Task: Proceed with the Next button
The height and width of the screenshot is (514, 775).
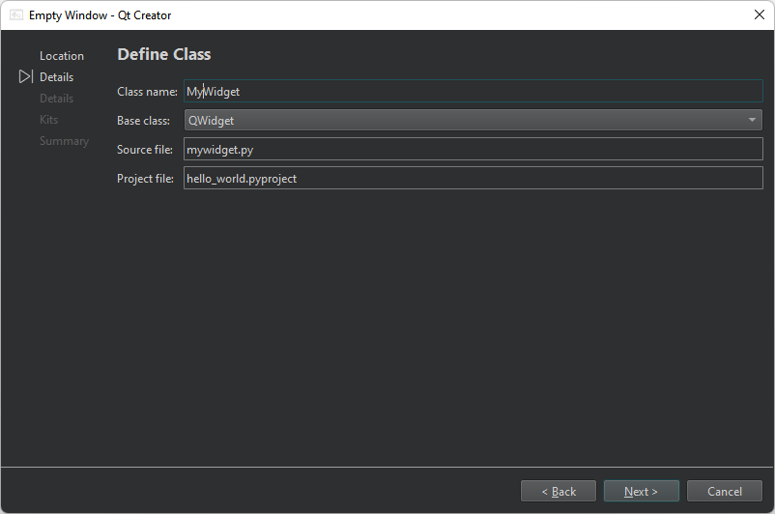Action: coord(641,492)
